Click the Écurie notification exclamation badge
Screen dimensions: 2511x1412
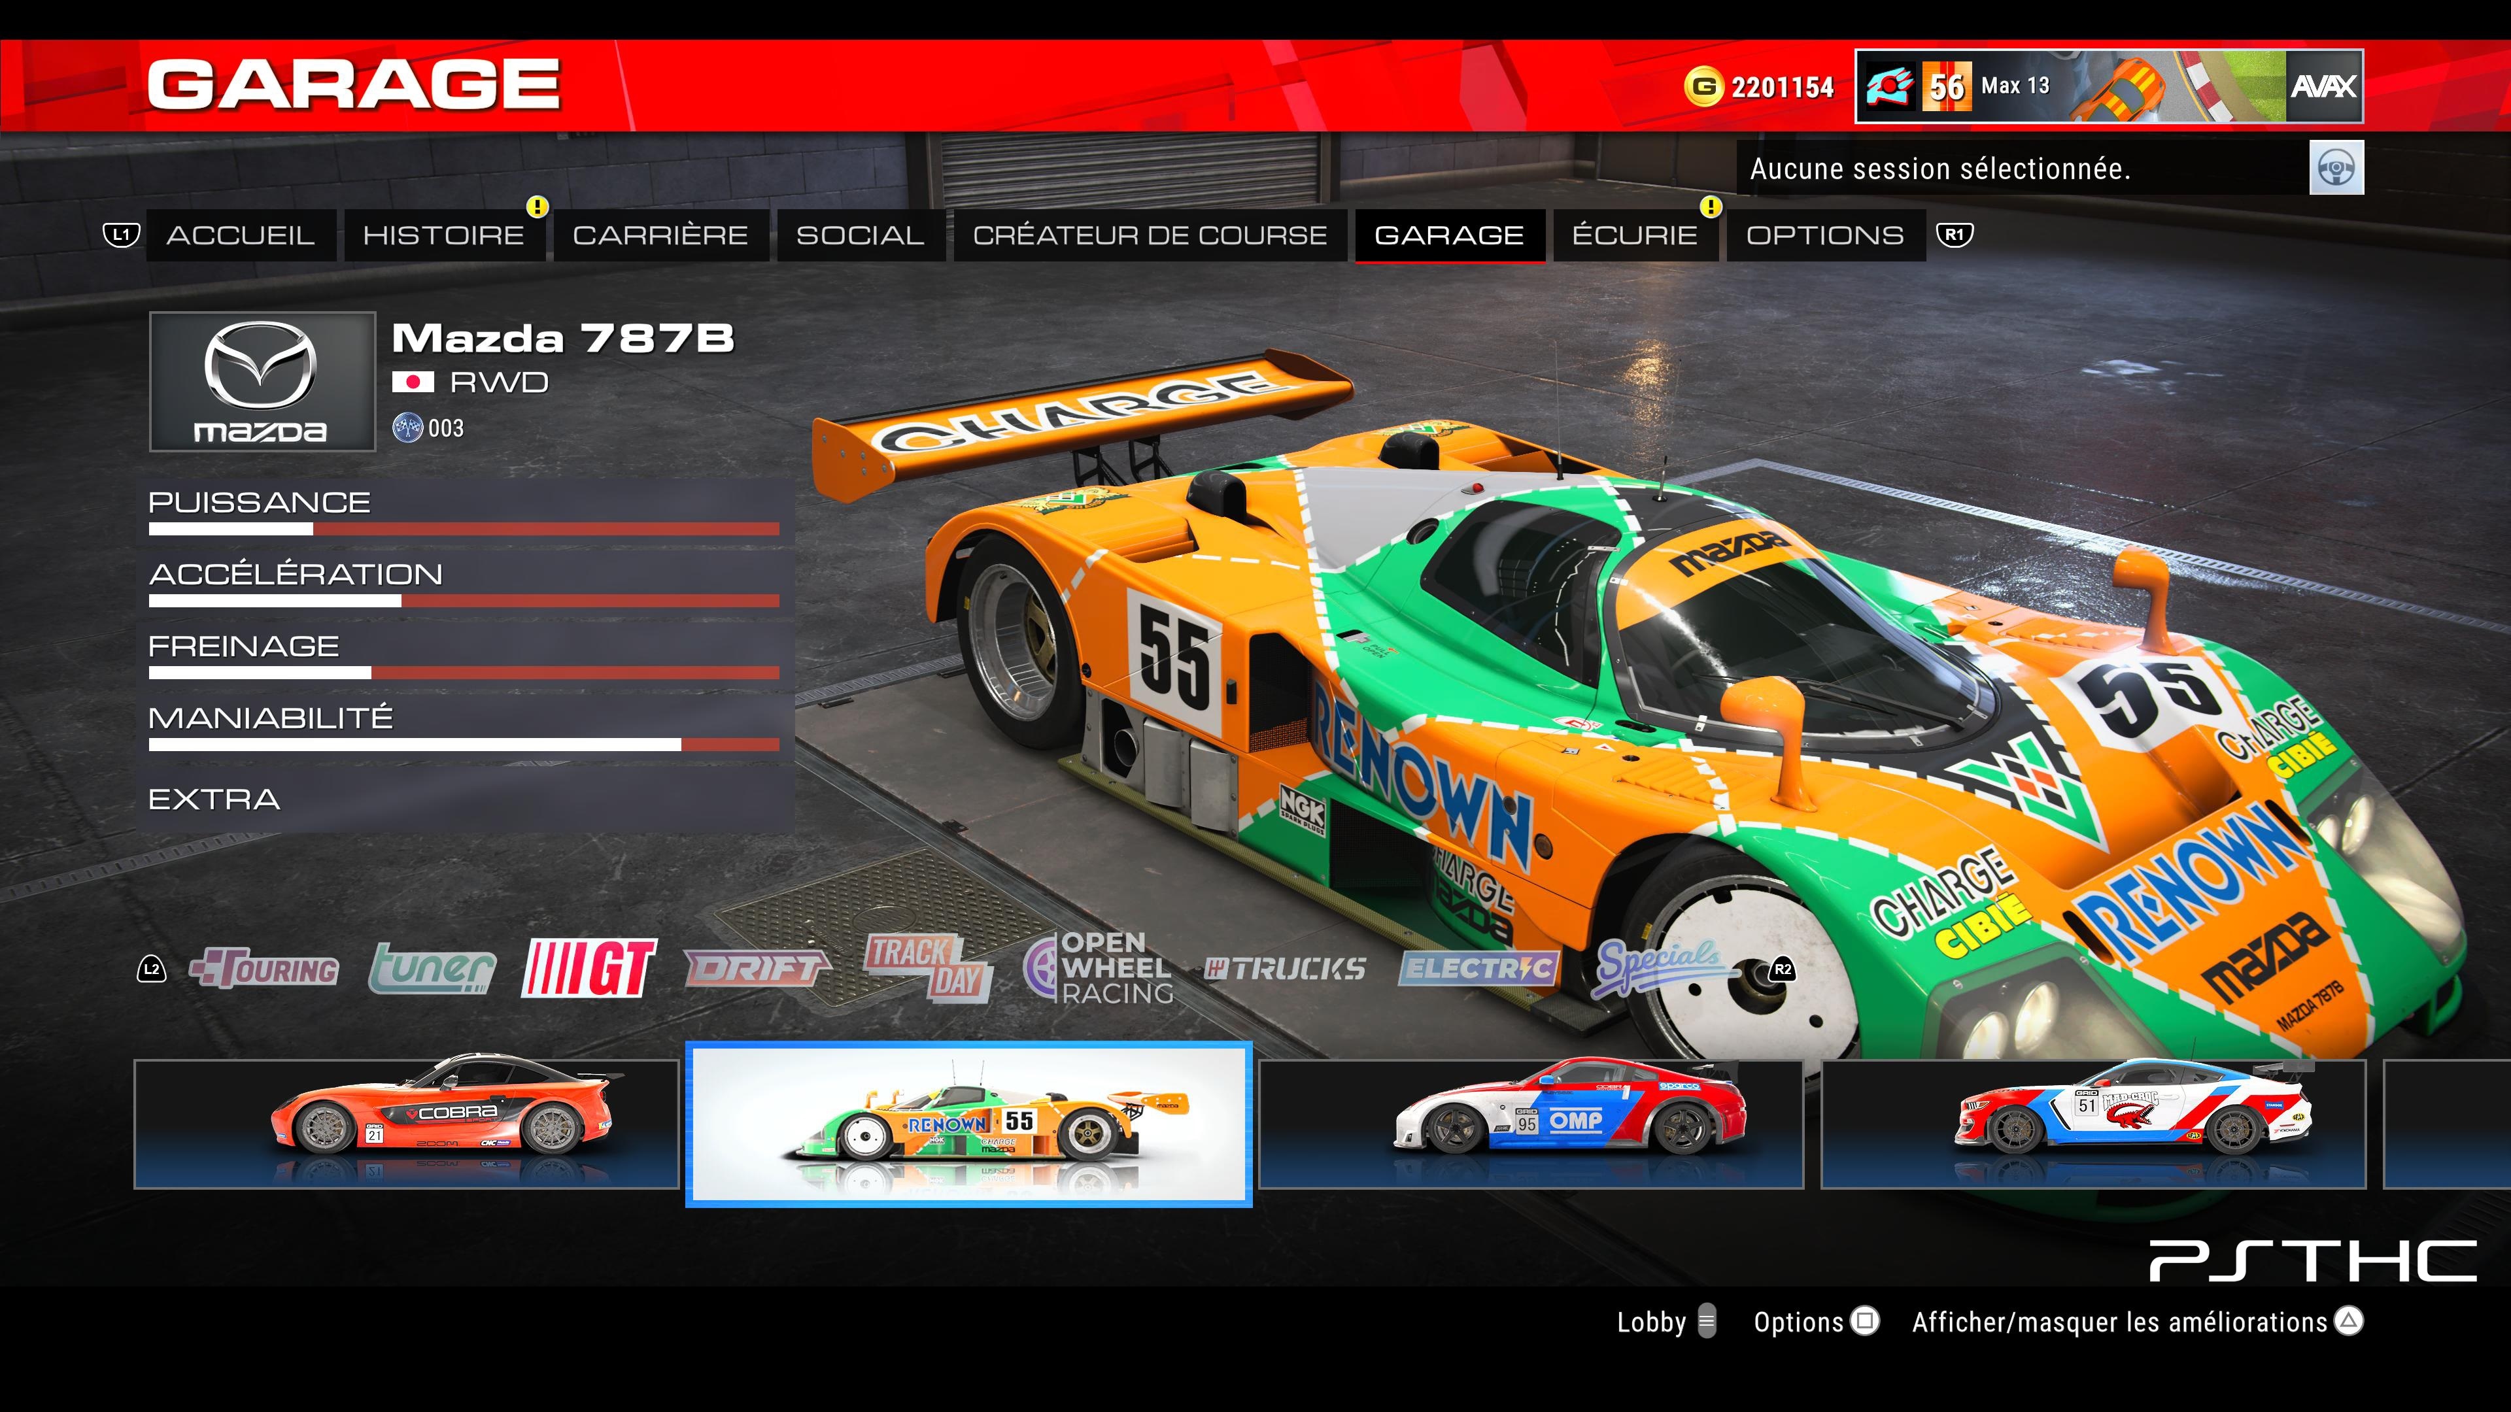(x=1711, y=207)
